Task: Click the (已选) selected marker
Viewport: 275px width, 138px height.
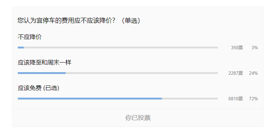Action: coord(51,88)
